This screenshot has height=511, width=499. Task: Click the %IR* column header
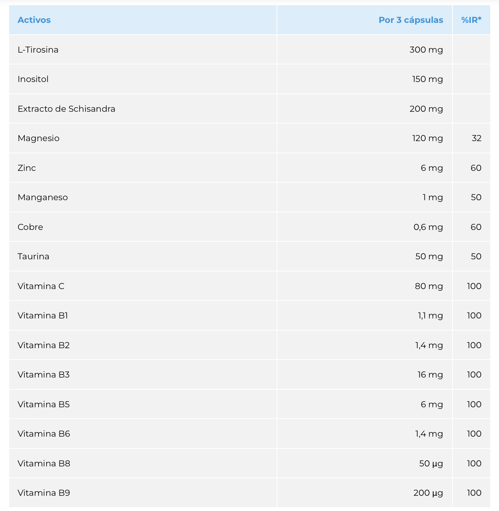471,20
